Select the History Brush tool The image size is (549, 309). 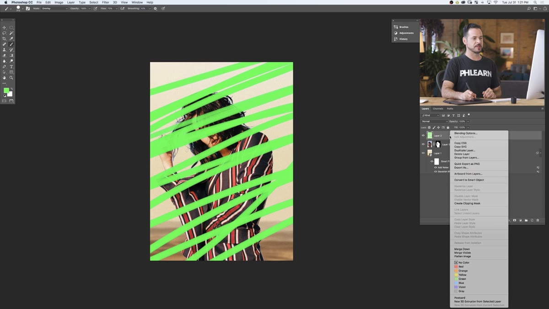(11, 50)
